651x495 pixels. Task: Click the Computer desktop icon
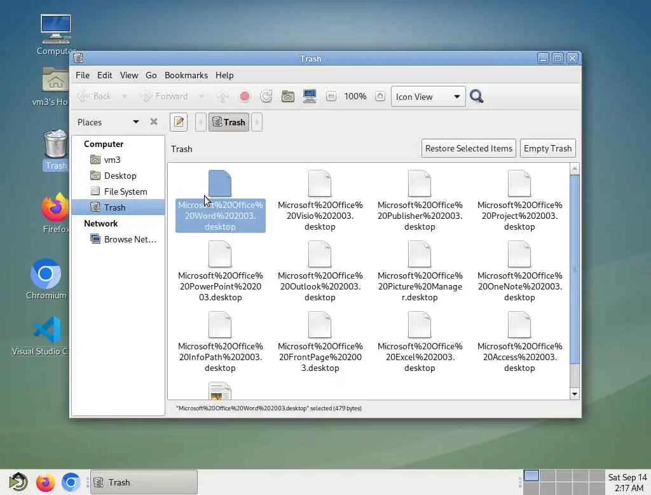click(x=55, y=35)
